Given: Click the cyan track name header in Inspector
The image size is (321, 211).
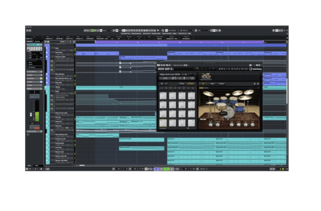Looking at the screenshot, I should point(35,45).
